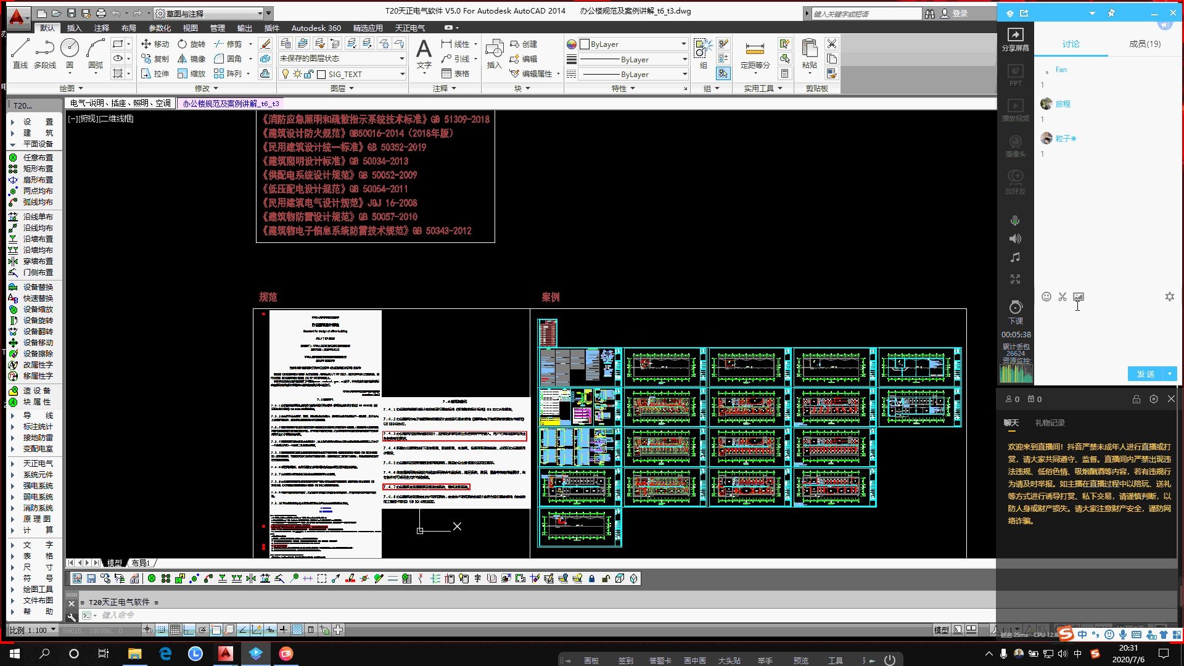Click the screenshot scissors icon in chat

pos(1063,297)
